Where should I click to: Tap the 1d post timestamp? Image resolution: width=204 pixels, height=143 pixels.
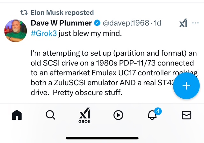pos(157,23)
